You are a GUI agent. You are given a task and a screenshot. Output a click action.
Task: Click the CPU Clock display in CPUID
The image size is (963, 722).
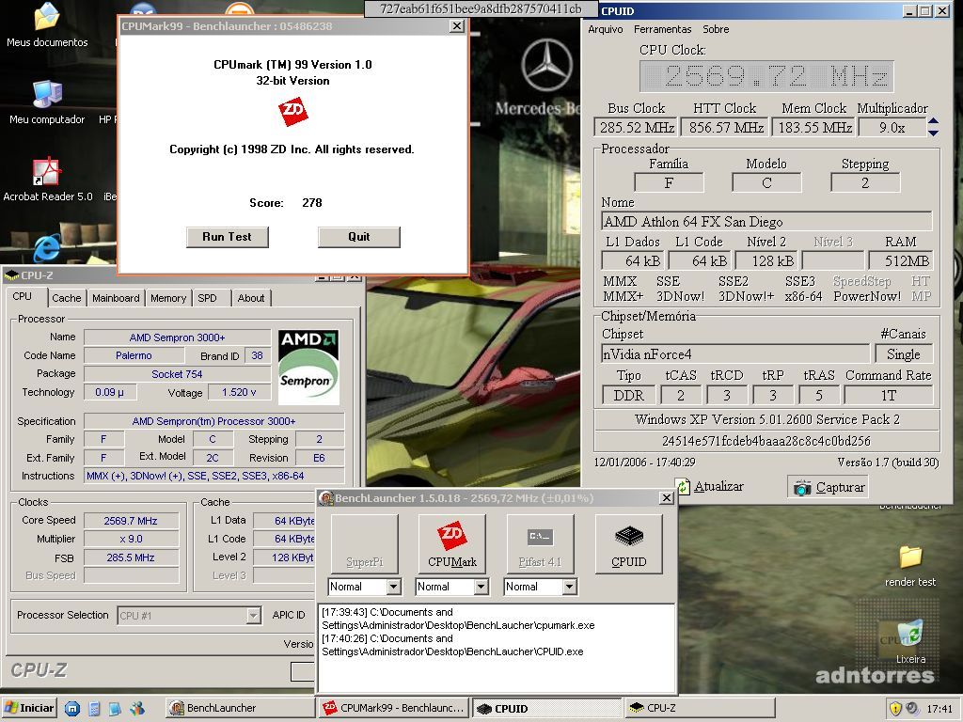(766, 76)
